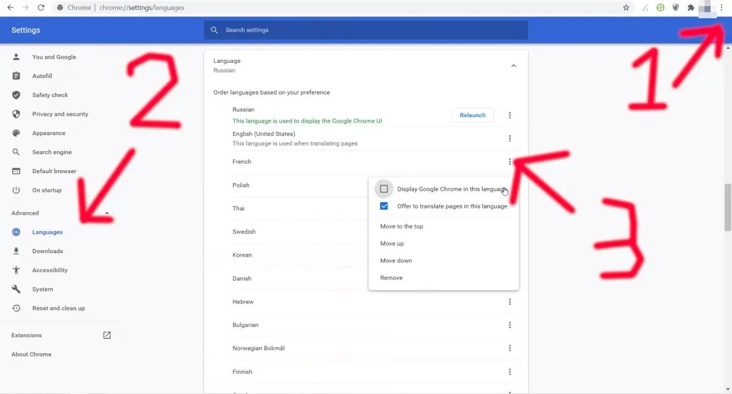
Task: Open more actions for Norwegian Bokmål
Action: pyautogui.click(x=510, y=348)
